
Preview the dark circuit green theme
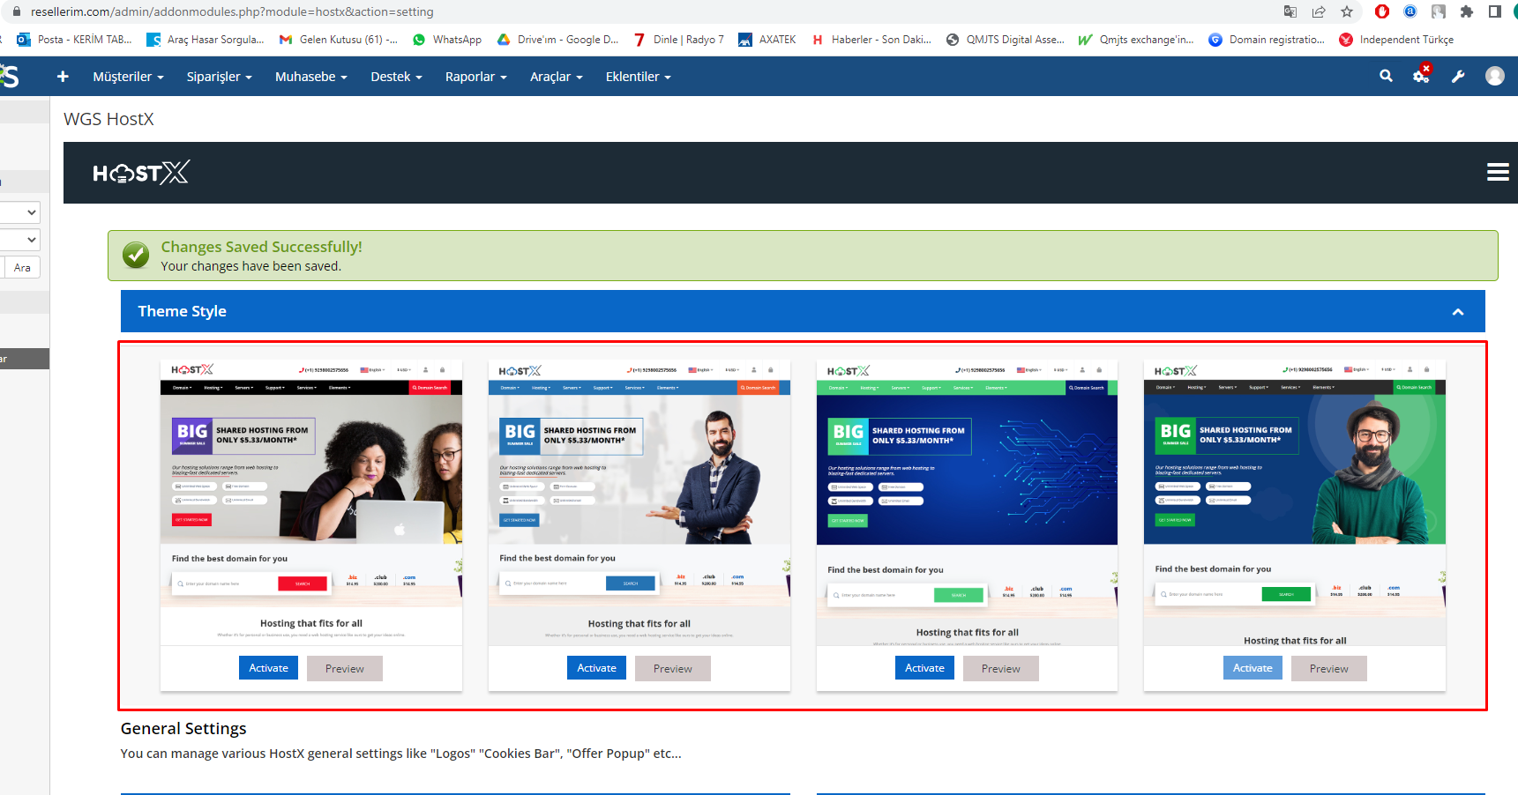tap(1001, 669)
